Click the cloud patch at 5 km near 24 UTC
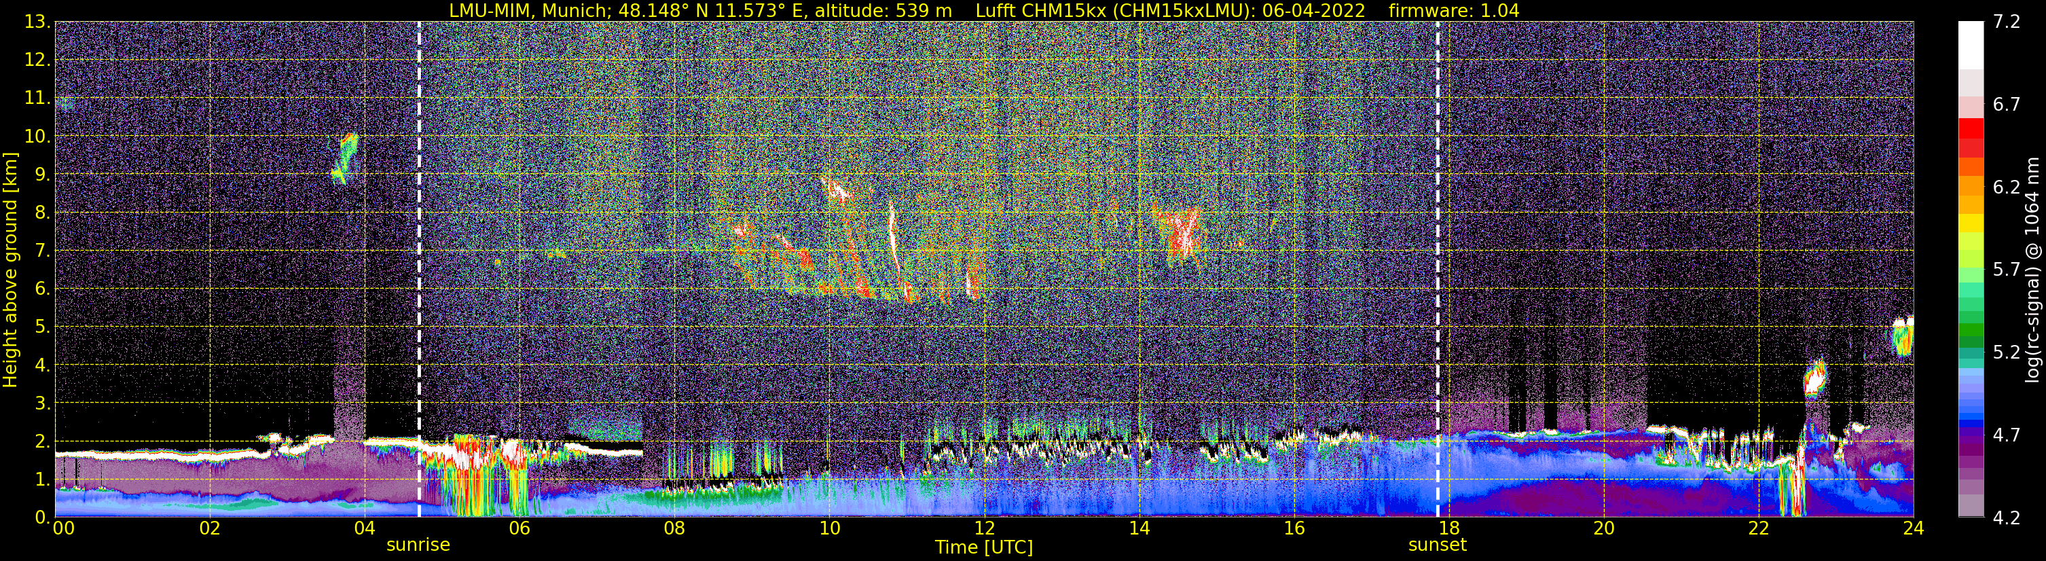The width and height of the screenshot is (2046, 561). (1902, 337)
